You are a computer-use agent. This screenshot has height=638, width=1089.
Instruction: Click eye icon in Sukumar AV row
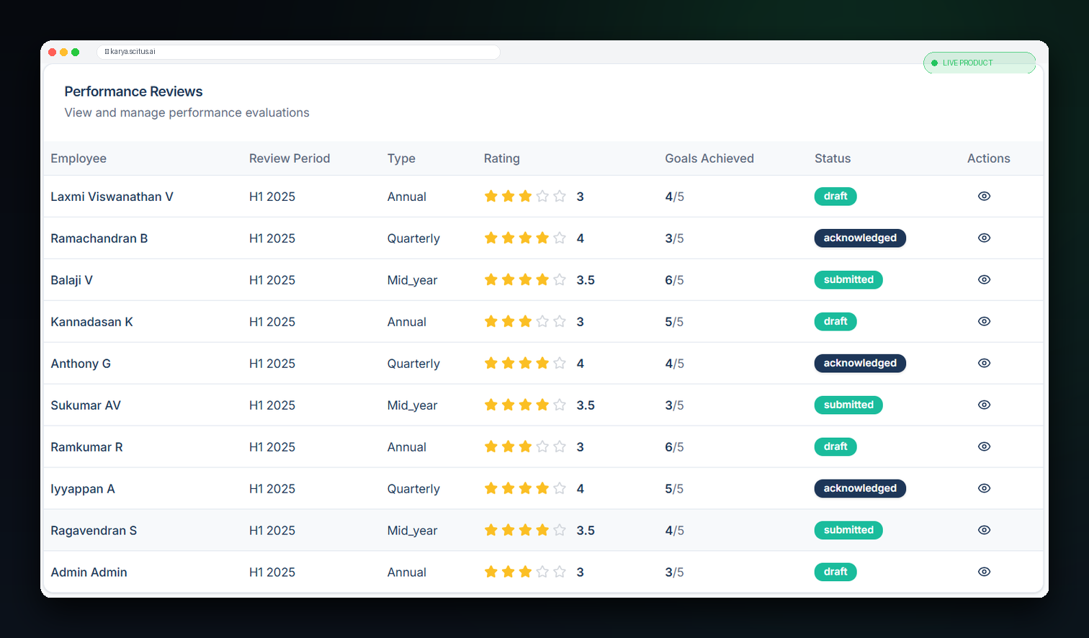pos(984,405)
